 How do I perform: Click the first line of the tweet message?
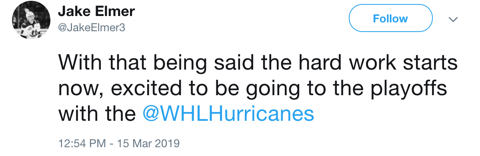[258, 63]
